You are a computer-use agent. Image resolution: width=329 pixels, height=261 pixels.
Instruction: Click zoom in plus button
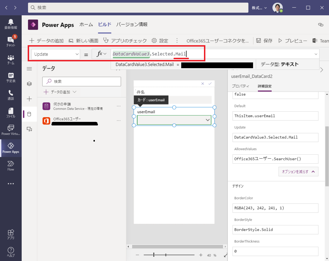201,255
